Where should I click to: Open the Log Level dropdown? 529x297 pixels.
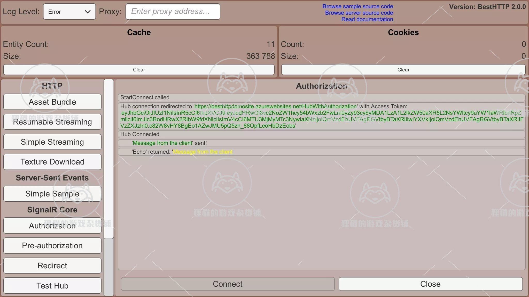69,12
